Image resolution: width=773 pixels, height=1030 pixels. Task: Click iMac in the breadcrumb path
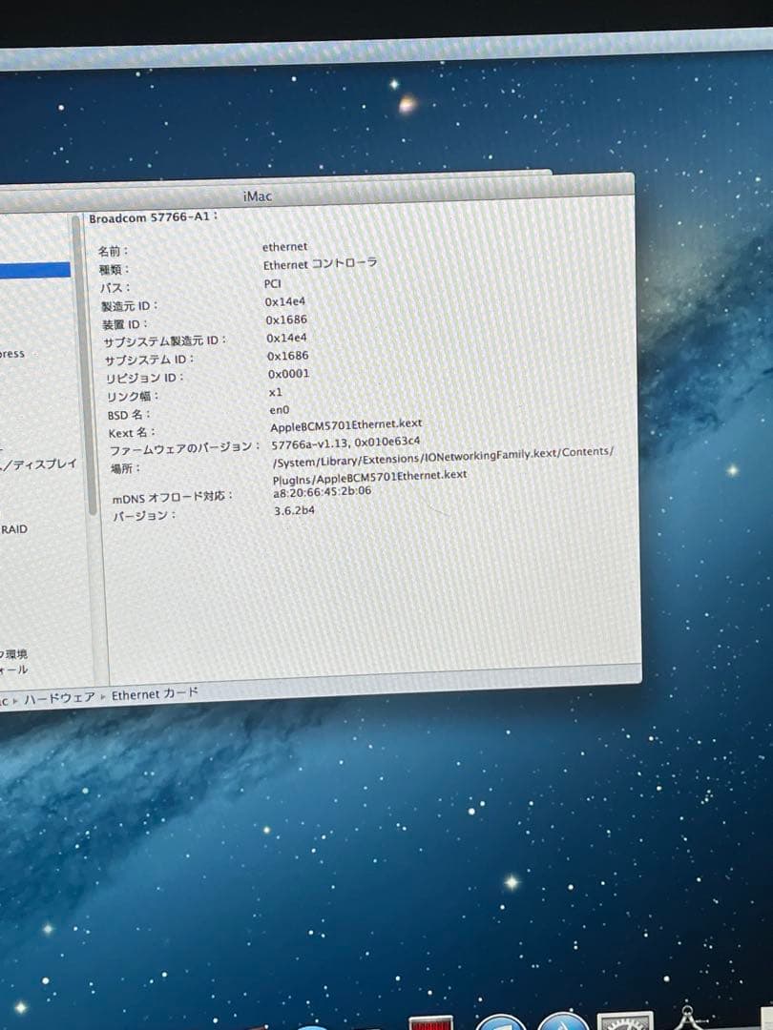(x=6, y=695)
